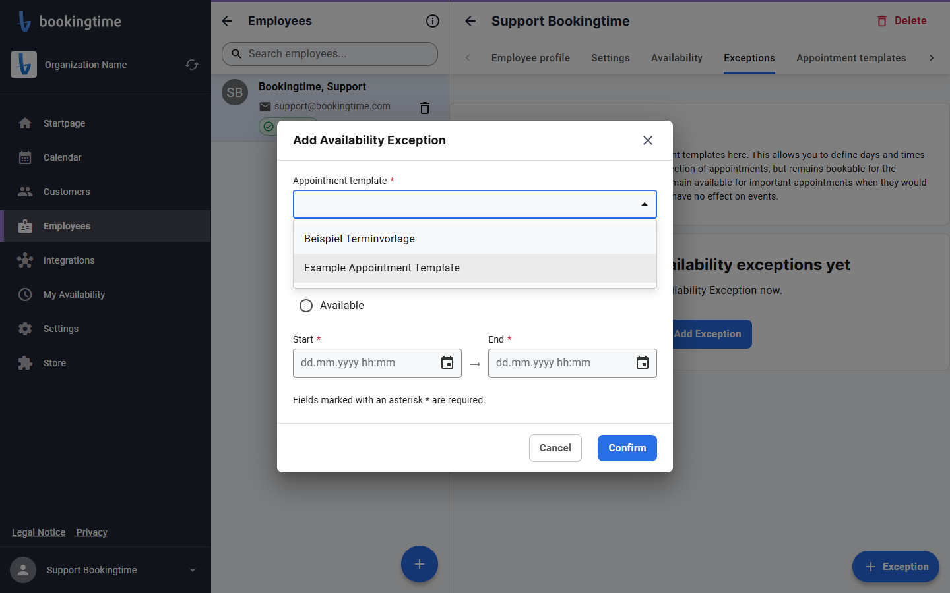Go back from Support Bookingtime details

coord(470,21)
